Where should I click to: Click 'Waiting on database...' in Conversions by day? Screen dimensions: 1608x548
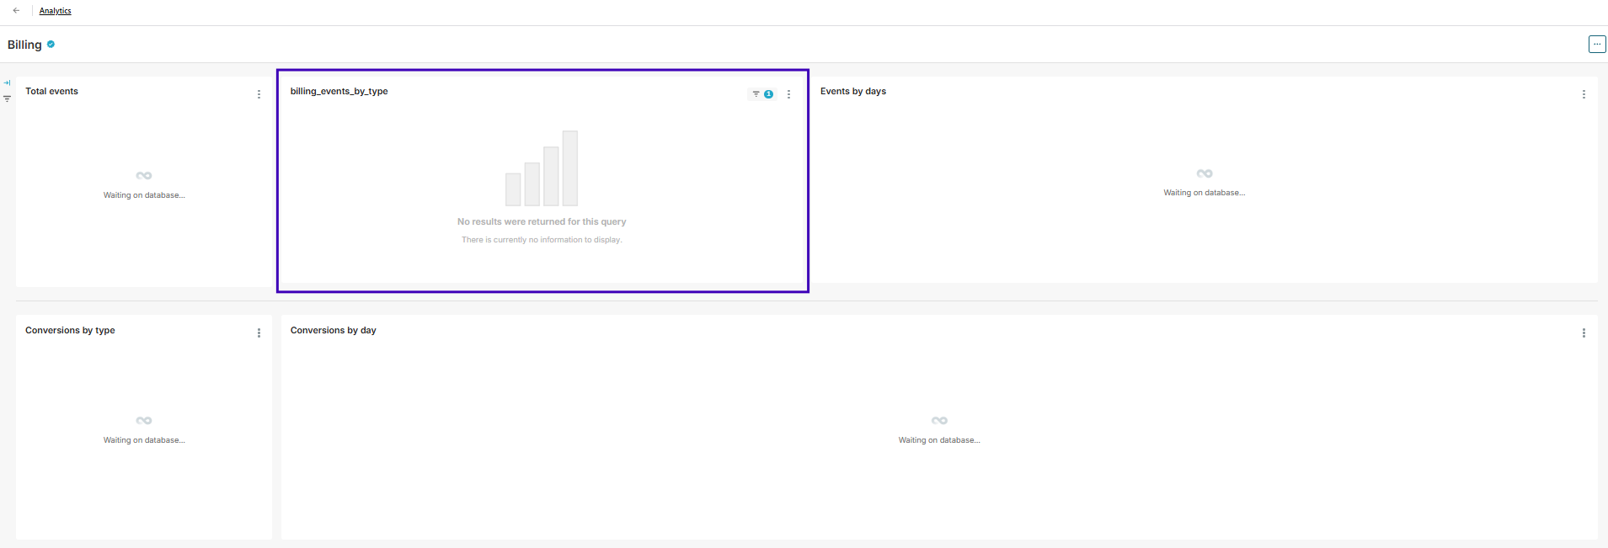(939, 440)
